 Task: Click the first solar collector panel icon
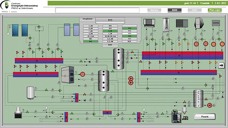[x=15, y=30]
